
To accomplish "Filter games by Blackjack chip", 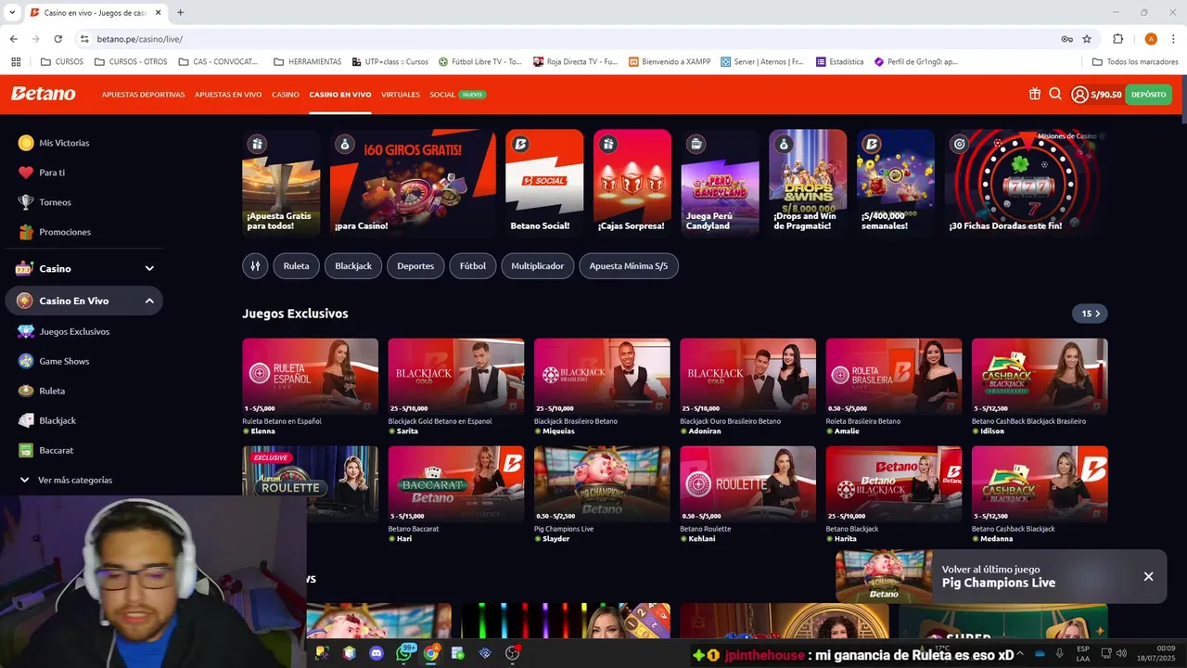I will click(x=353, y=265).
